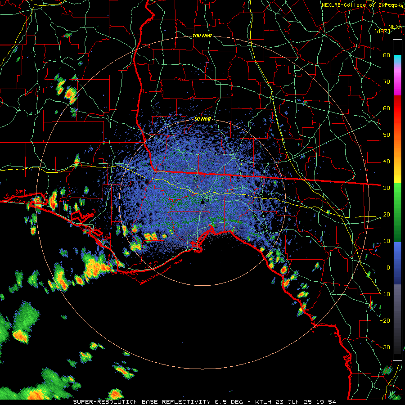The image size is (405, 405).
Task: Click the "19:54" timestamp in the caption
Action: (x=326, y=402)
